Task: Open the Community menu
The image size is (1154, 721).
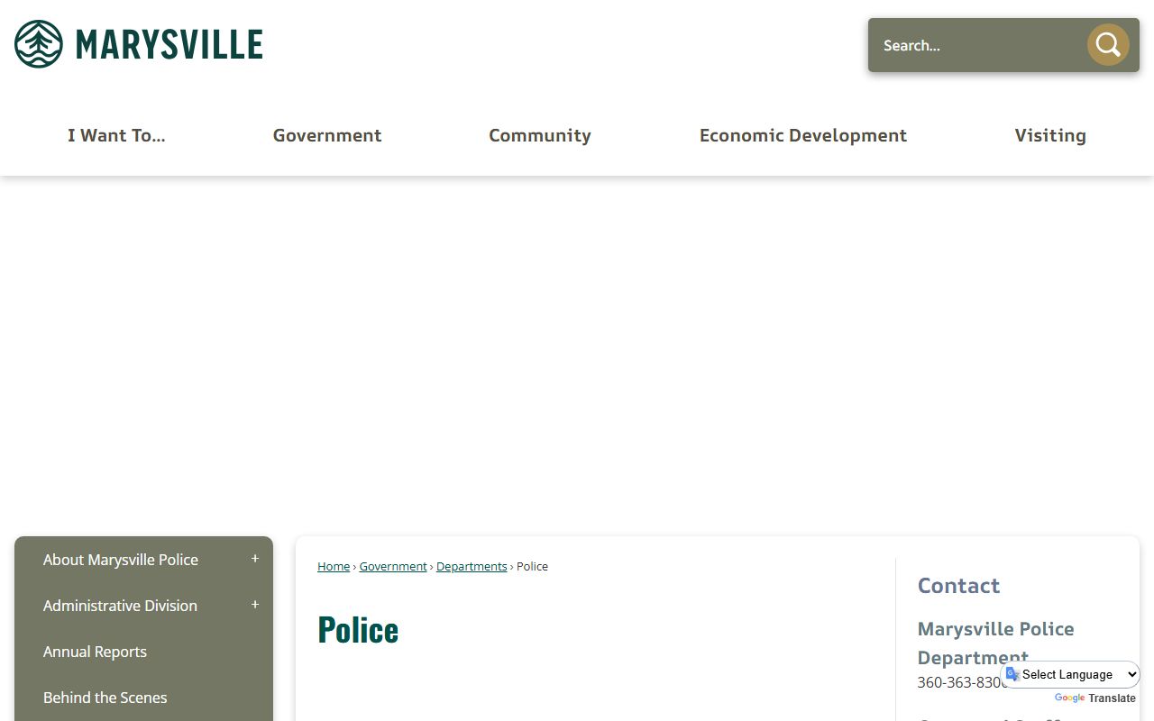Action: 540,135
